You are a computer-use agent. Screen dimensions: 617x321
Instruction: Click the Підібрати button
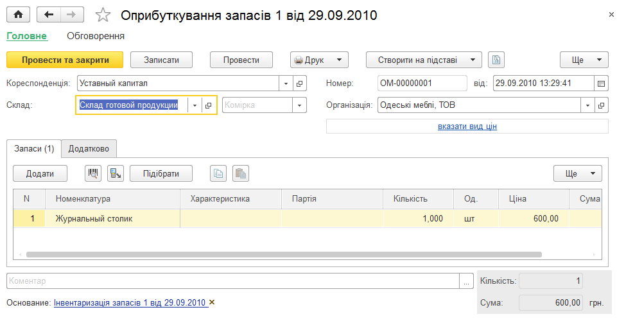(x=161, y=173)
